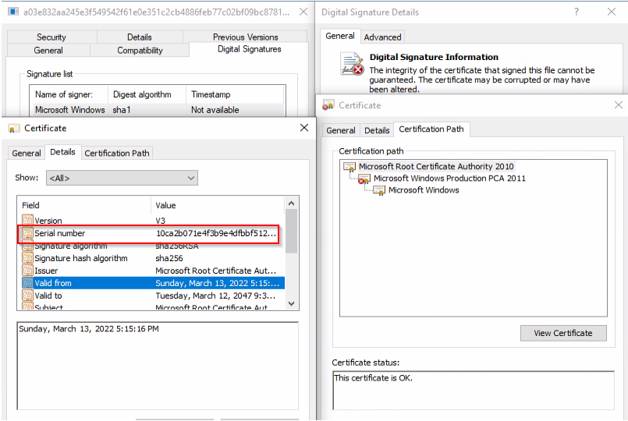
Task: Open the Previous Versions tab
Action: [245, 37]
